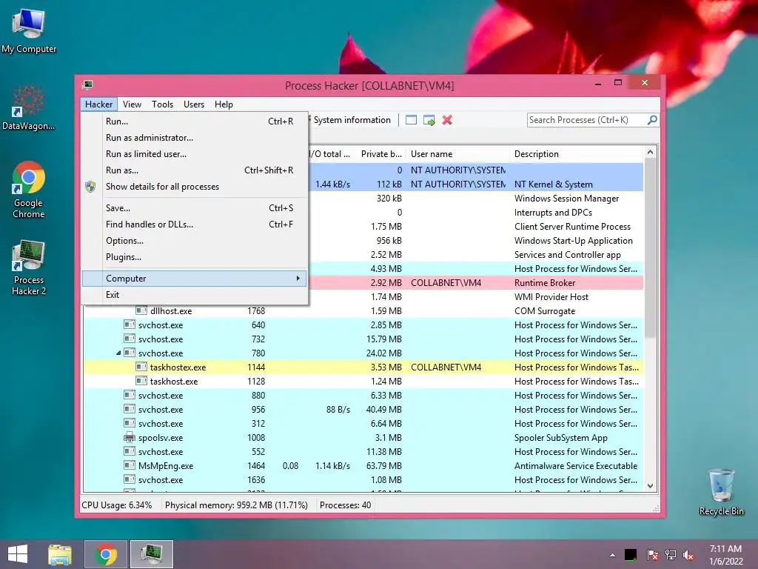
Task: Click System information toolbar button
Action: coord(352,120)
